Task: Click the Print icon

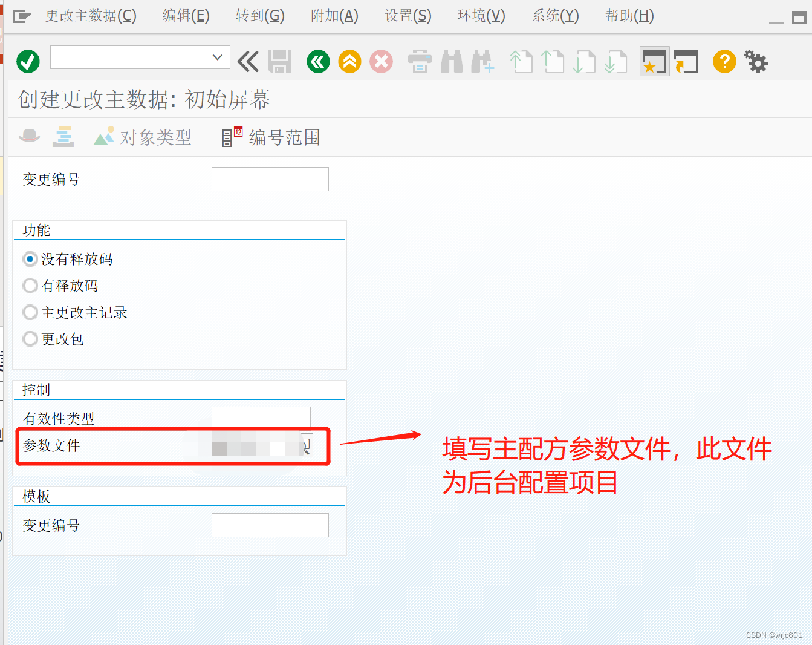Action: [420, 61]
